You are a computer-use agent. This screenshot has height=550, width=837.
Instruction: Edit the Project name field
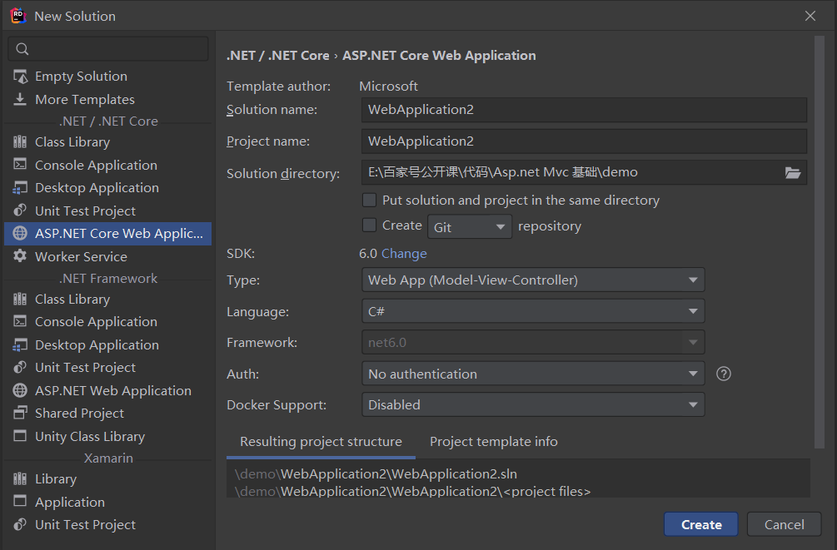pyautogui.click(x=584, y=141)
